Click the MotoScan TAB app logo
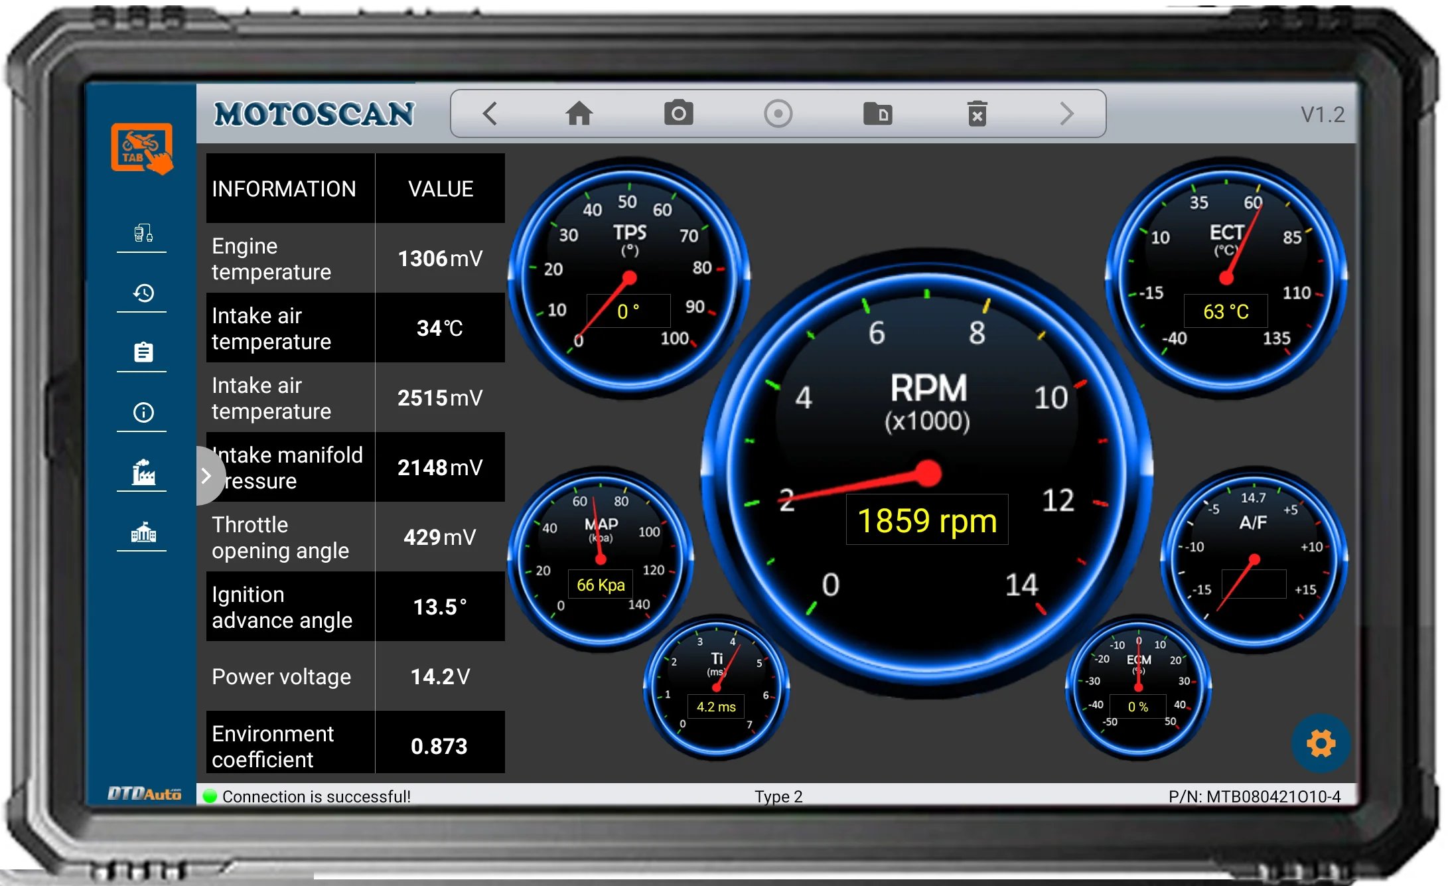The image size is (1448, 886). click(142, 148)
